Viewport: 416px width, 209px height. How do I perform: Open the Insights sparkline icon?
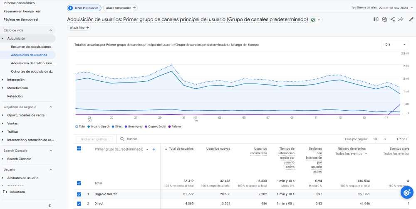(401, 19)
